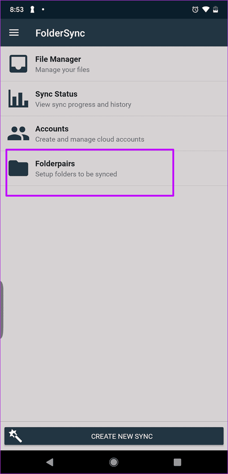The width and height of the screenshot is (228, 474).
Task: Open Folderpairs to set up synced folders
Action: [114, 168]
